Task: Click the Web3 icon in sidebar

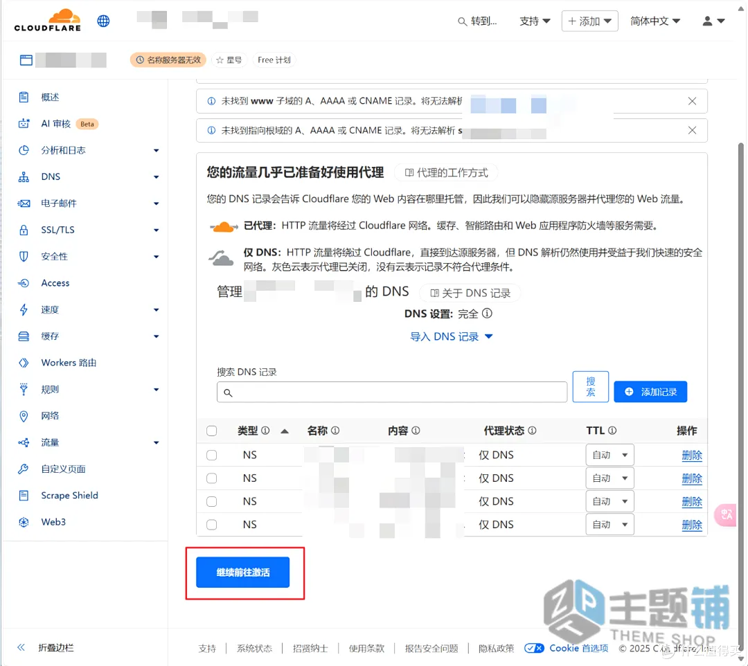Action: click(x=24, y=522)
